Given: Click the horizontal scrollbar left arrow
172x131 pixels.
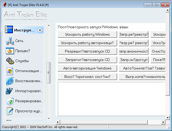Looking at the screenshot, I should pos(58,122).
